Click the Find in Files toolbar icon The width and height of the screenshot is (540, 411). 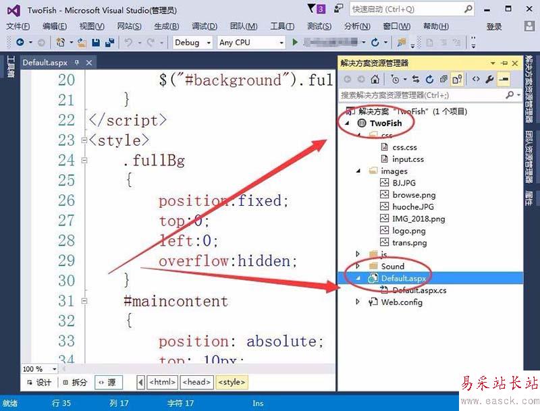coord(401,43)
